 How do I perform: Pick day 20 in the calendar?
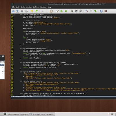(3, 71)
